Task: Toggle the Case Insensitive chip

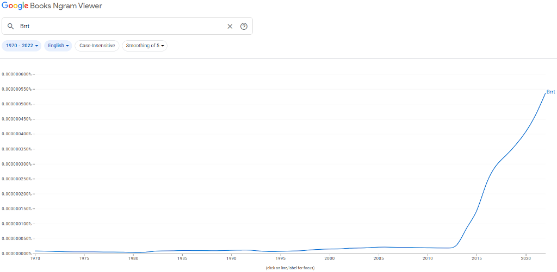Action: tap(97, 46)
